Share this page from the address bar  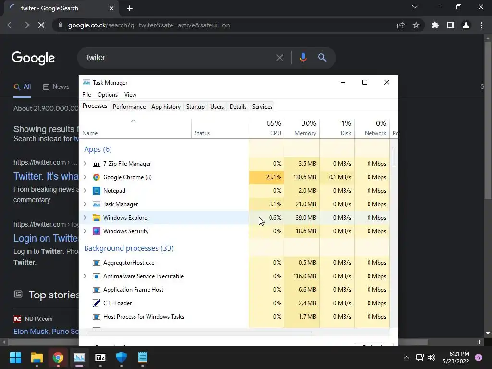(x=401, y=25)
